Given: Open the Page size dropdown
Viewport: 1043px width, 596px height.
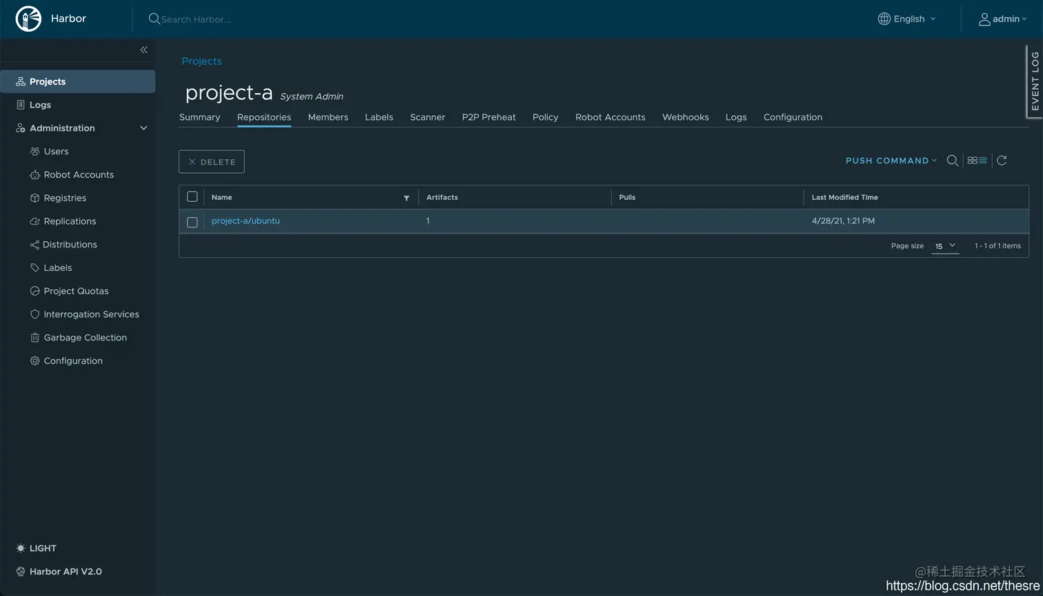Looking at the screenshot, I should pyautogui.click(x=945, y=246).
